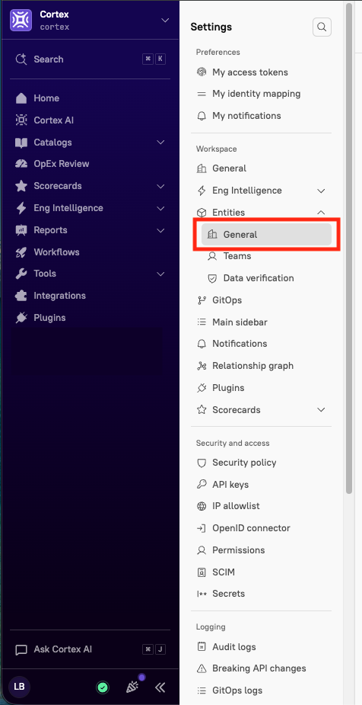Click the LB user avatar
This screenshot has height=705, width=362.
pos(19,687)
